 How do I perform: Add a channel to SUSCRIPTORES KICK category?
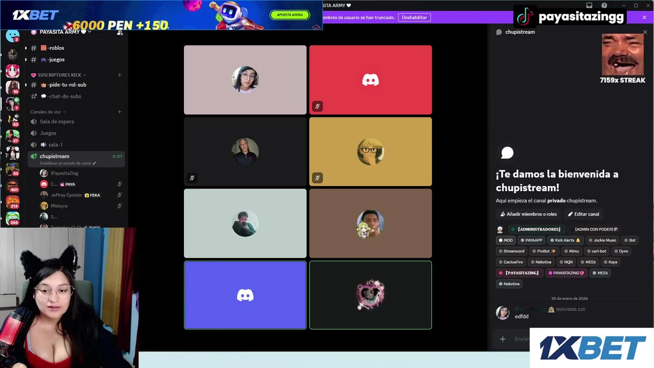pyautogui.click(x=120, y=75)
